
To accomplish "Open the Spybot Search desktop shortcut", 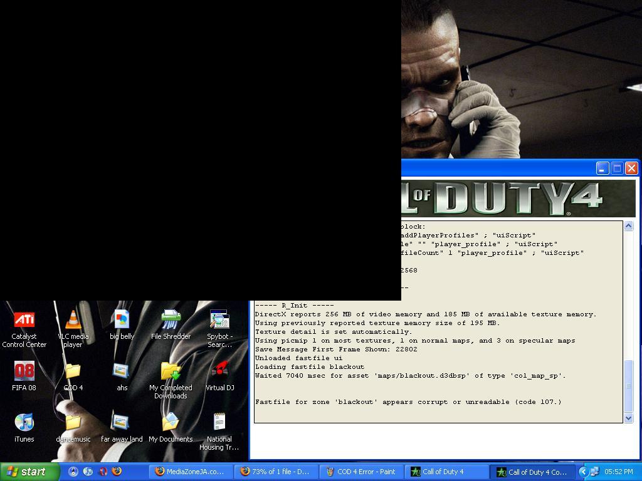I will point(219,321).
